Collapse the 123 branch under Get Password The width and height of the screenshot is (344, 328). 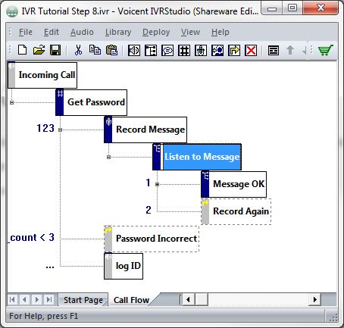tap(60, 130)
